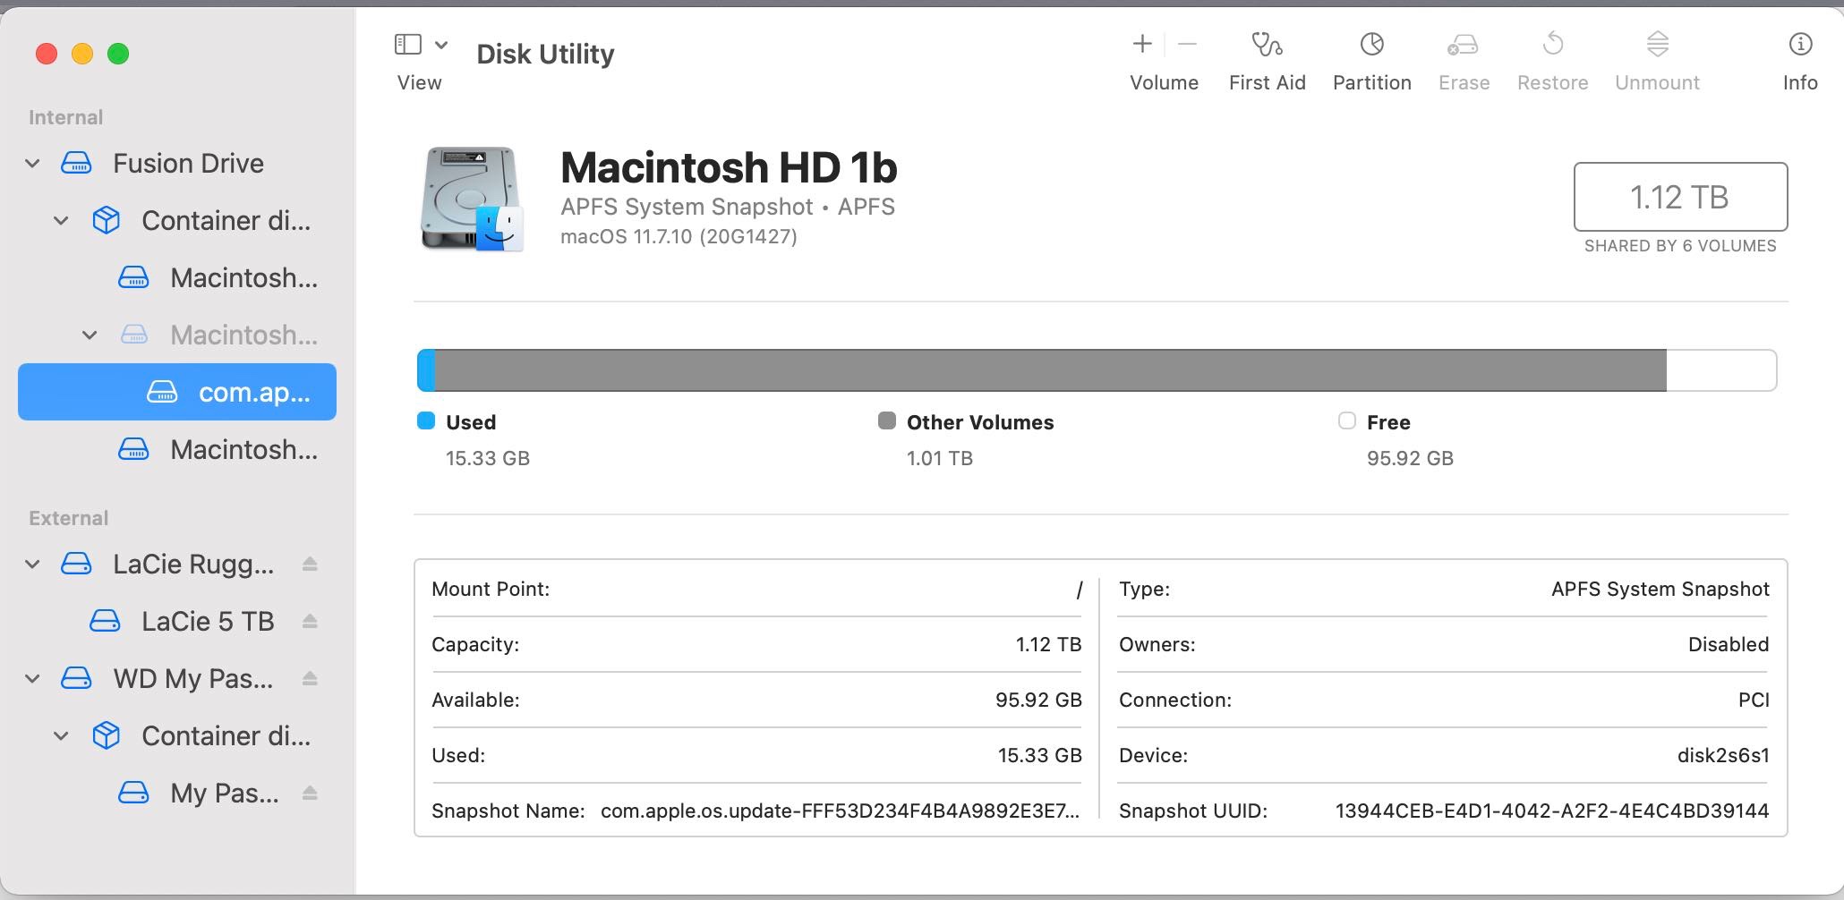Collapse the greyed Macintosh volume chevron
Screen dimensions: 1844x900
tap(90, 335)
